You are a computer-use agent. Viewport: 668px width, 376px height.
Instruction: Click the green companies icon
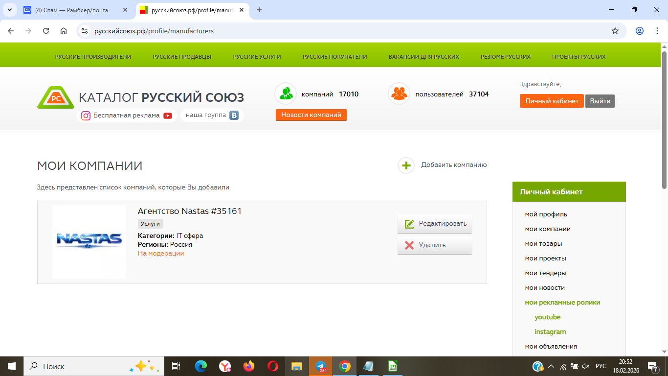click(x=286, y=94)
